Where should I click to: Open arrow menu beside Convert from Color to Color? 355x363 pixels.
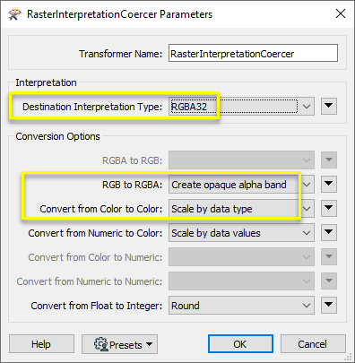(329, 208)
